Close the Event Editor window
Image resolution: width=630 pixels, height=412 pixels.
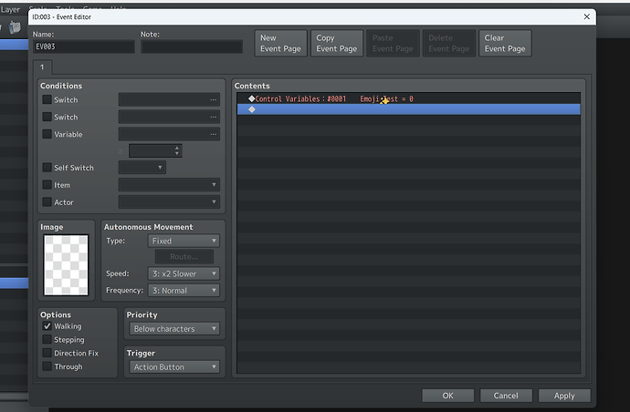[x=586, y=16]
